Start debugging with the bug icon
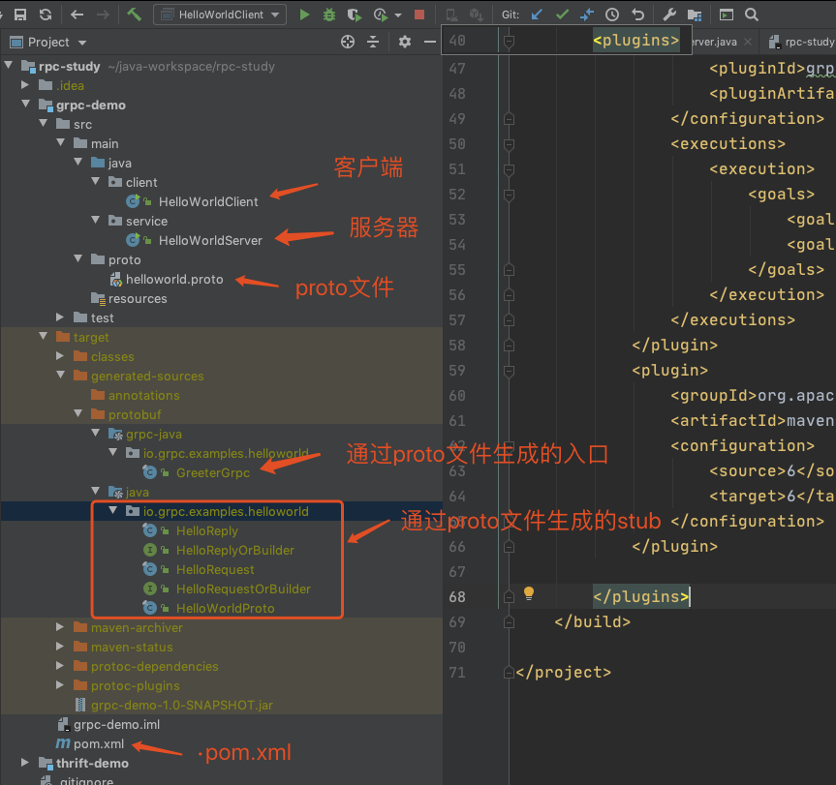 tap(330, 15)
